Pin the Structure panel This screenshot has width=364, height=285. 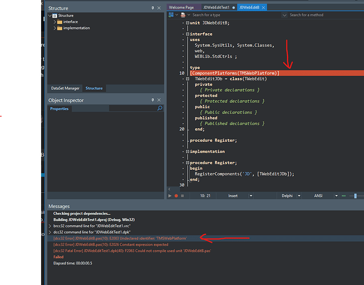click(x=152, y=9)
